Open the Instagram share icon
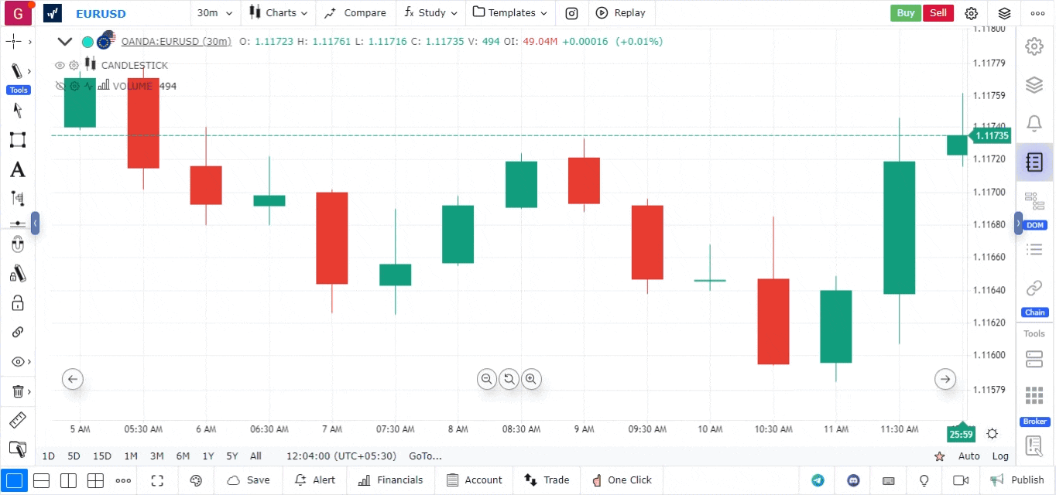1056x495 pixels. 571,13
